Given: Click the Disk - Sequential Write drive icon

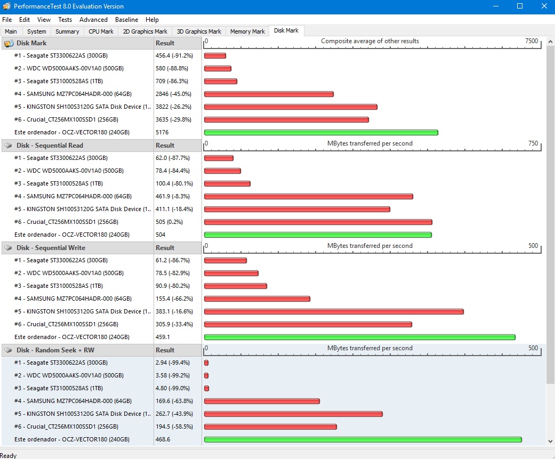Looking at the screenshot, I should pos(9,248).
